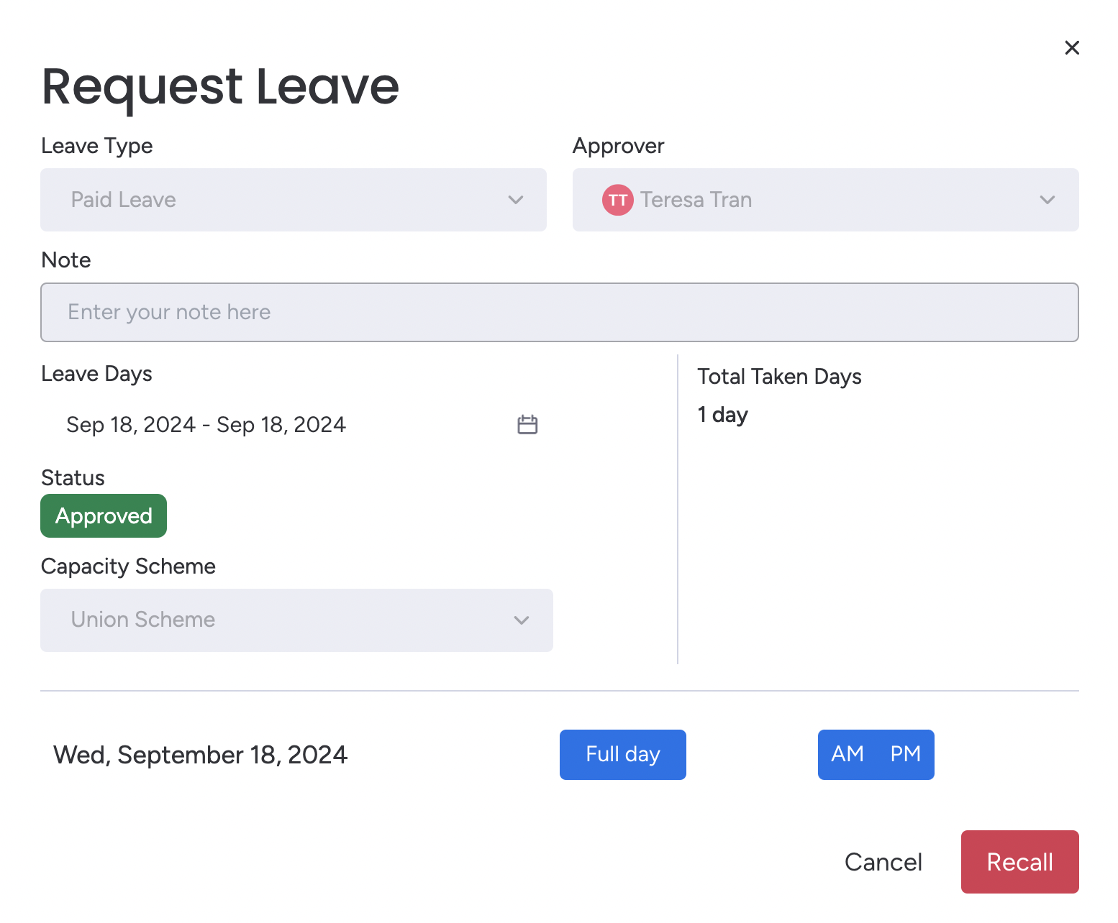This screenshot has width=1118, height=923.
Task: Expand the Approver chevron arrow
Action: click(x=1047, y=200)
